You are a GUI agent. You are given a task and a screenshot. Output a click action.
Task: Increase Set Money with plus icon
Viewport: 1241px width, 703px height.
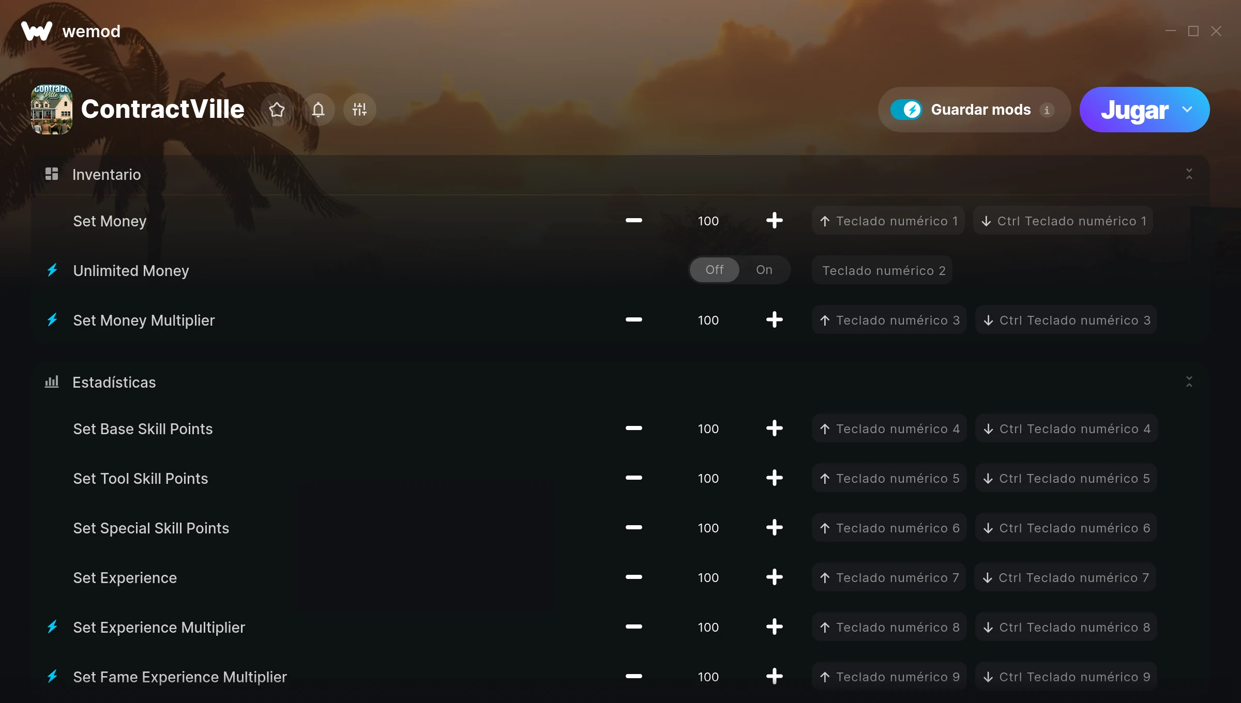(775, 221)
